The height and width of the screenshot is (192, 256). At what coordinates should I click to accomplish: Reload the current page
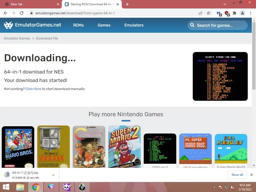point(21,13)
